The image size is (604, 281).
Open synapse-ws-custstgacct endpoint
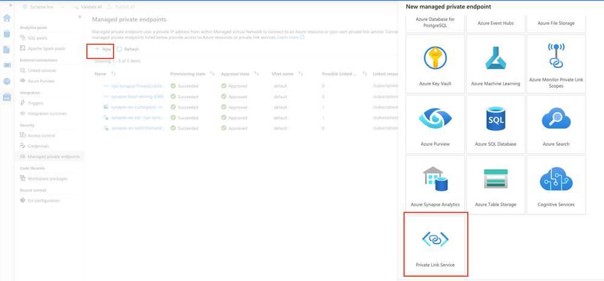[x=138, y=107]
